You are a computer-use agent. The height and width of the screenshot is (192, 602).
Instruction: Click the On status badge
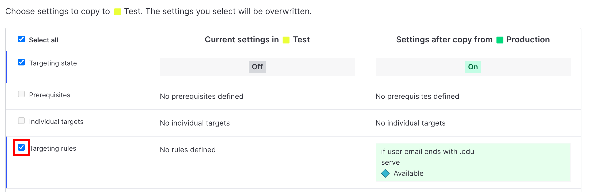point(473,66)
